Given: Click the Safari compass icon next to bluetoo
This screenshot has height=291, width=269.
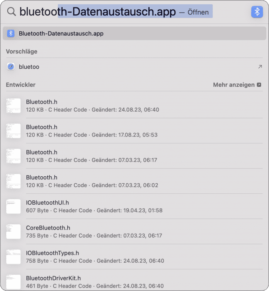Looking at the screenshot, I should coord(11,67).
